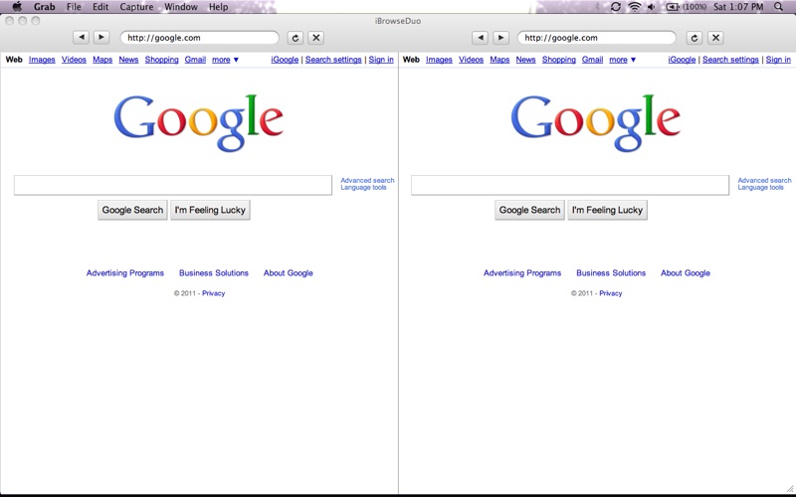The image size is (796, 497).
Task: Open the News link in the left pane
Action: coord(128,60)
